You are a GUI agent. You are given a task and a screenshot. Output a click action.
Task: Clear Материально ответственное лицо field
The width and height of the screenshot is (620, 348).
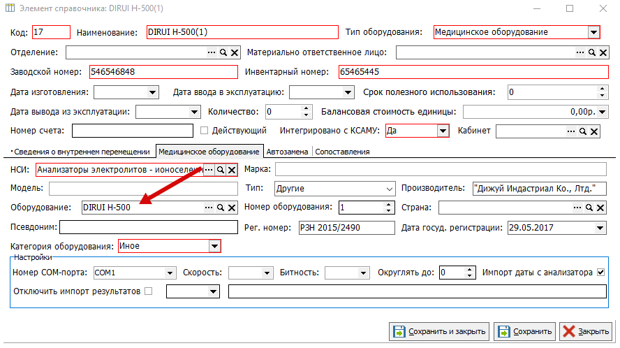603,52
